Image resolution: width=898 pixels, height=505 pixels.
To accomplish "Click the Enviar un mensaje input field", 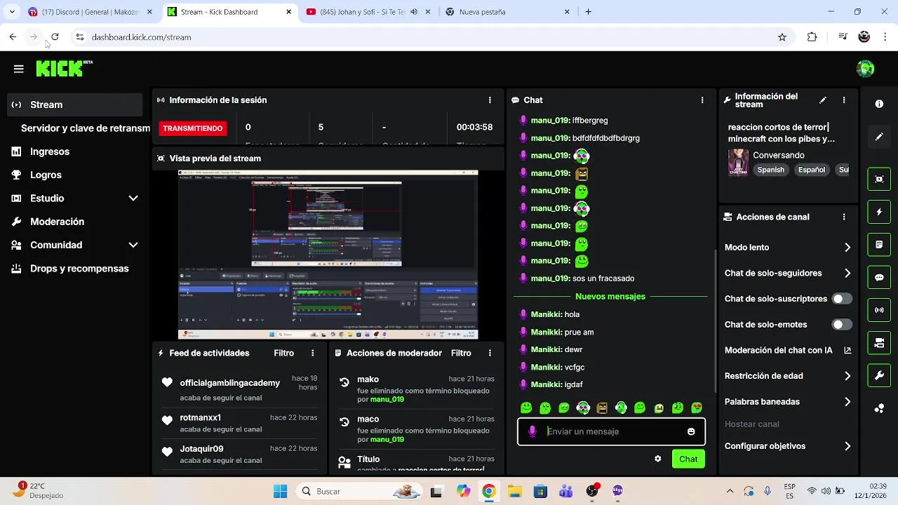I will (x=610, y=431).
